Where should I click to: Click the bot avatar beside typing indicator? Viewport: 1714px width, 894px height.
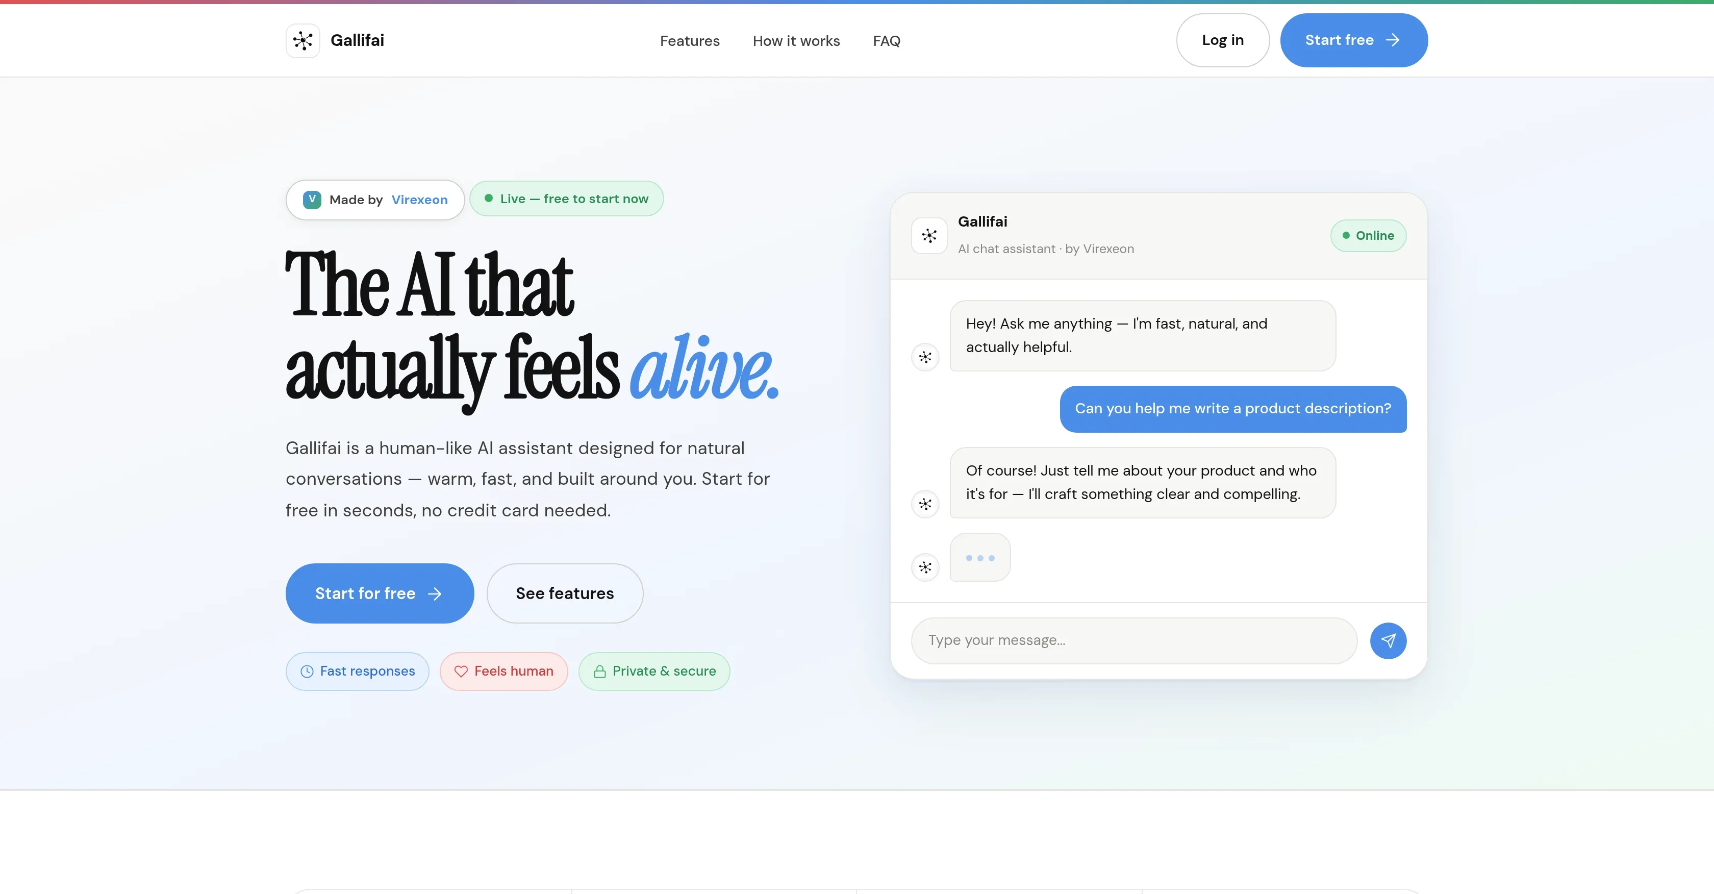(925, 568)
